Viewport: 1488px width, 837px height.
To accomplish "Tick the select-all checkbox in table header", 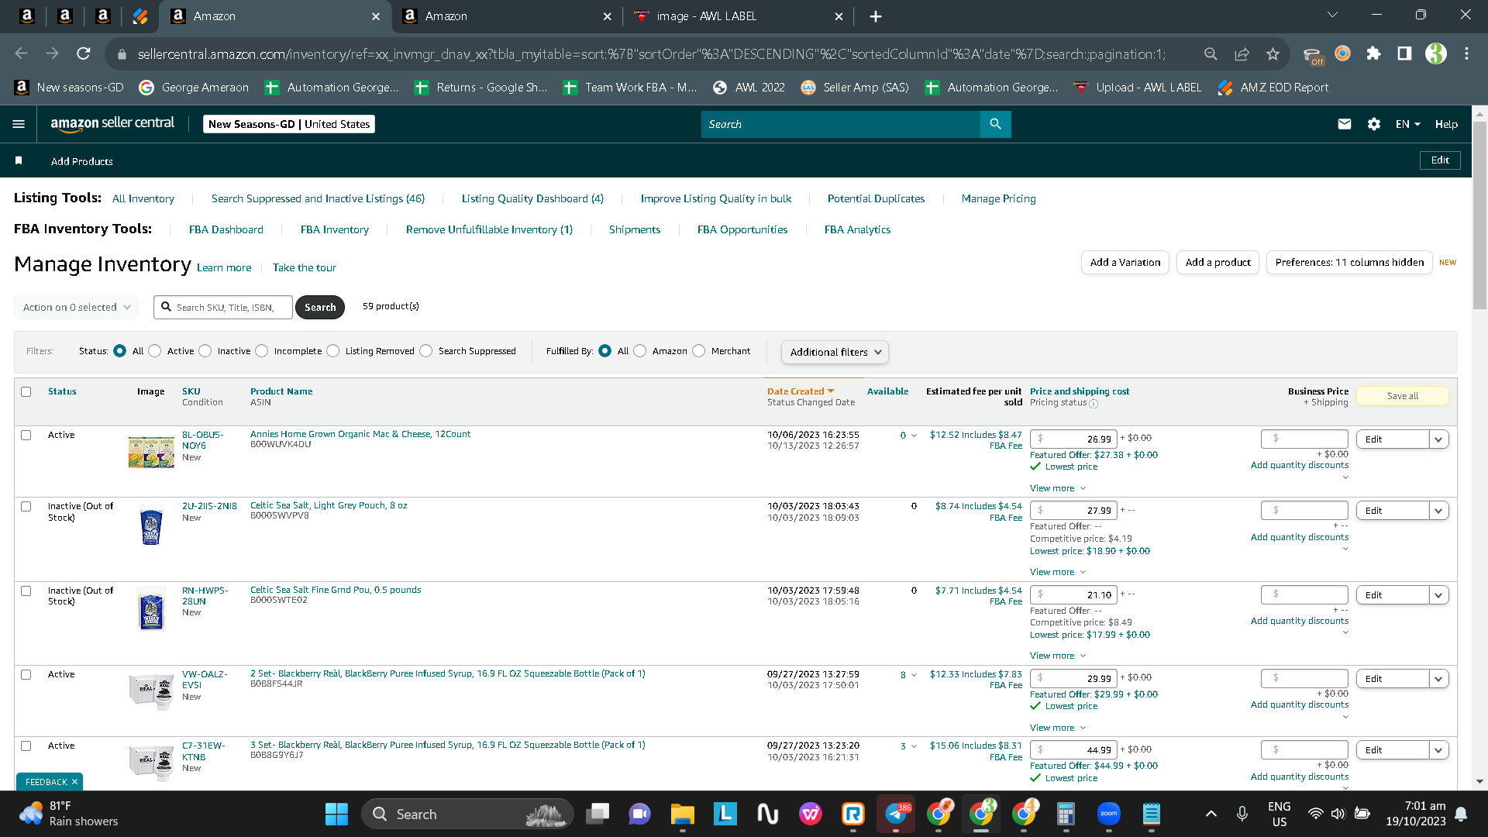I will click(x=26, y=391).
